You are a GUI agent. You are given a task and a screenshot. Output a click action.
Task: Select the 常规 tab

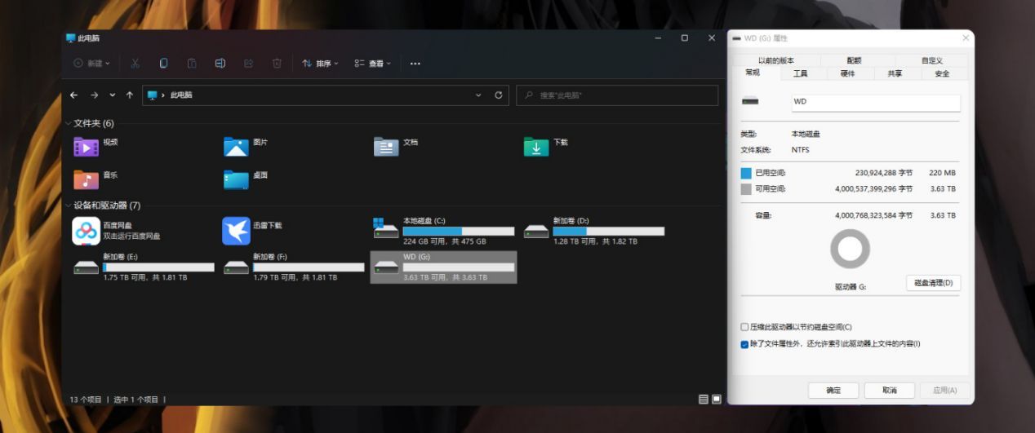pyautogui.click(x=752, y=73)
